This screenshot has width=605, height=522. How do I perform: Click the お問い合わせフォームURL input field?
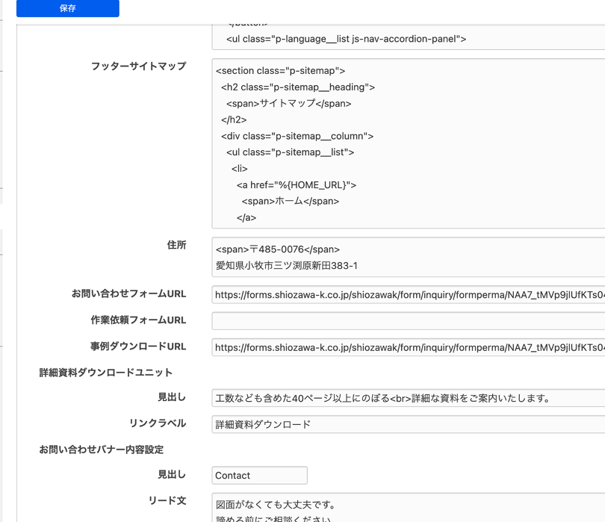point(408,295)
